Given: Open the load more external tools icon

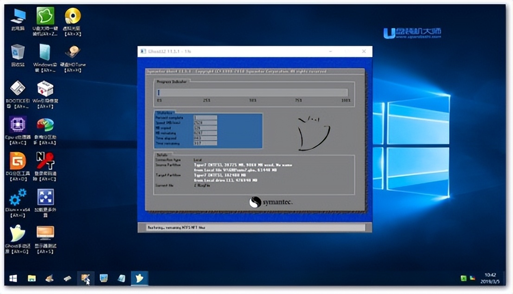Looking at the screenshot, I should point(45,203).
